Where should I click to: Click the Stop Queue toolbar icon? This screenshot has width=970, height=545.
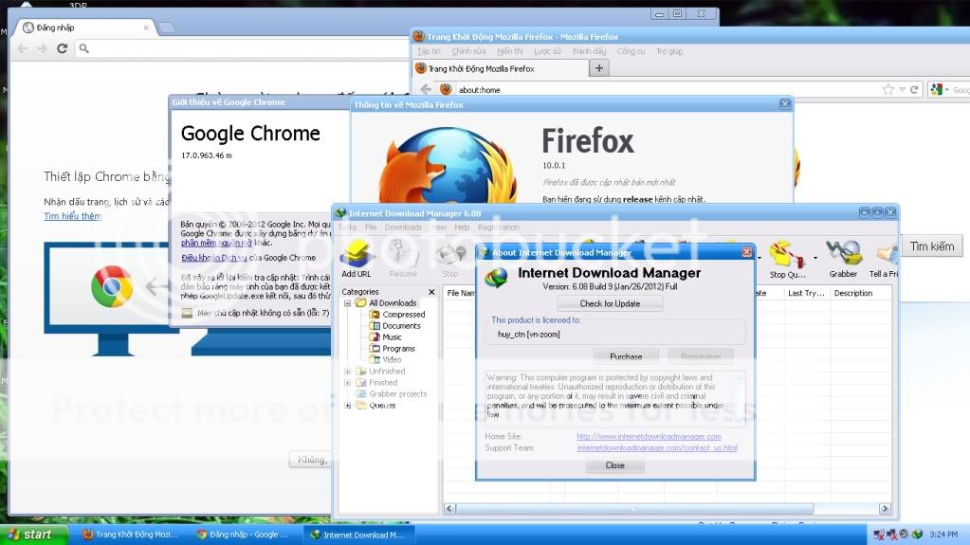789,258
